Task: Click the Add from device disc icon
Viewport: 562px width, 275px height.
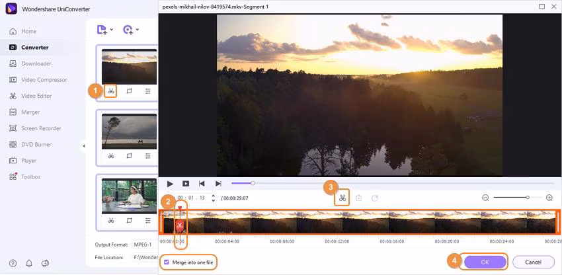Action: (128, 30)
